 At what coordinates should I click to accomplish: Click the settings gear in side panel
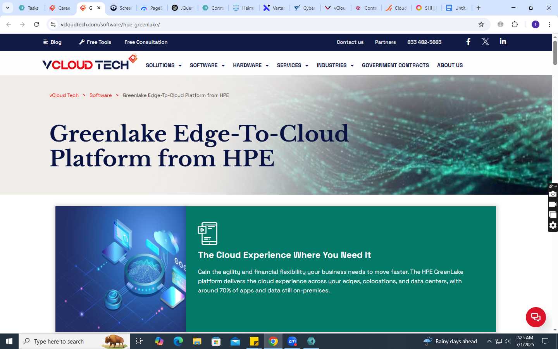553,225
